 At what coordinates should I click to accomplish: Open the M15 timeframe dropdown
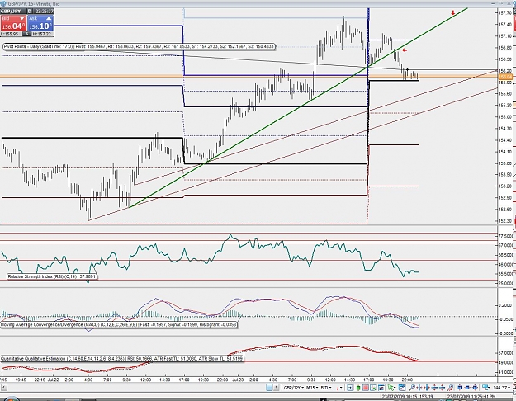(x=313, y=388)
